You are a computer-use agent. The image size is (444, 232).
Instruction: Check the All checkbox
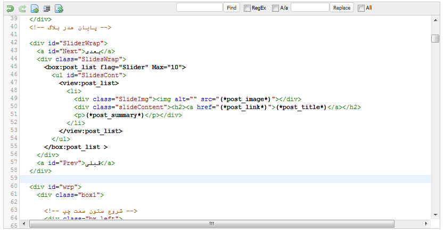pyautogui.click(x=361, y=8)
